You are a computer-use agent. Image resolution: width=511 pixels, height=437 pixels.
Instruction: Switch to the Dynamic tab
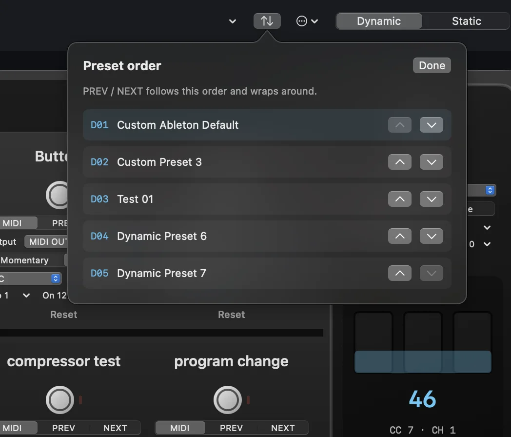pos(379,21)
